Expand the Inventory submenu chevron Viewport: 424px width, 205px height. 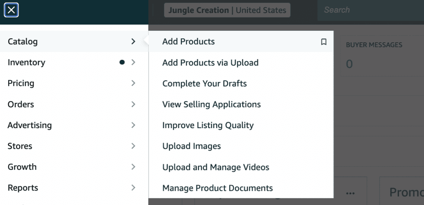tap(133, 62)
